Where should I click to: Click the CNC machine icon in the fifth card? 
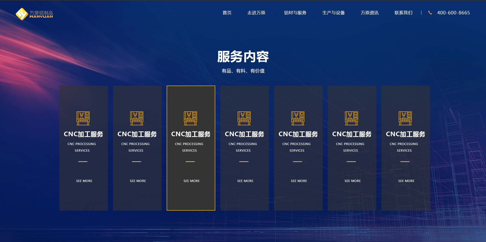pyautogui.click(x=298, y=118)
